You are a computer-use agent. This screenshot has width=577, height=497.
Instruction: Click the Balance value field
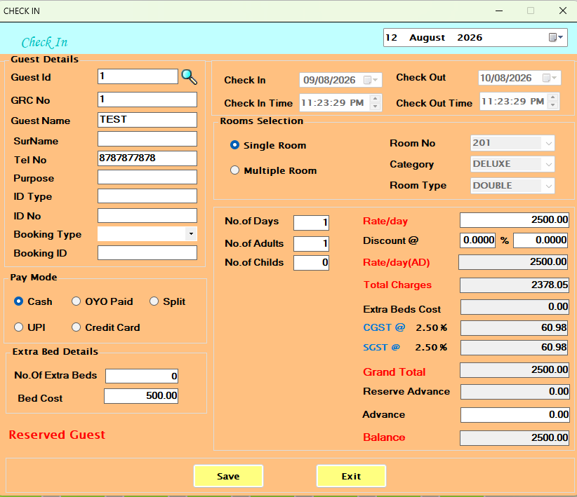(x=514, y=438)
